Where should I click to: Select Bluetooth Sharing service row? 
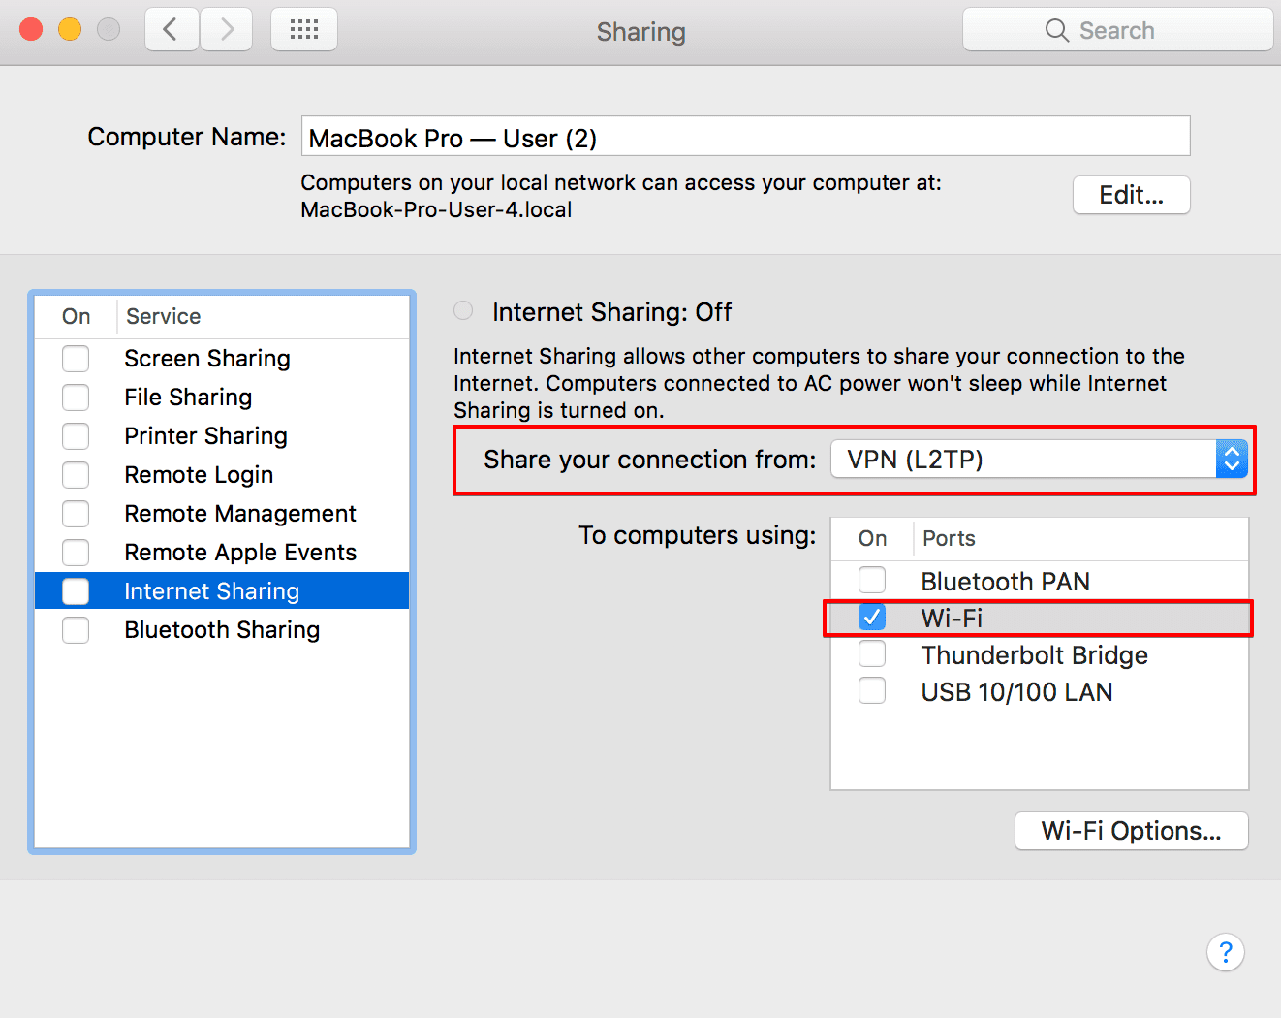click(x=222, y=630)
